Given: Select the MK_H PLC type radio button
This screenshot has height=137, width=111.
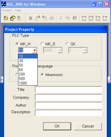Looking at the screenshot, I should (x=17, y=44).
